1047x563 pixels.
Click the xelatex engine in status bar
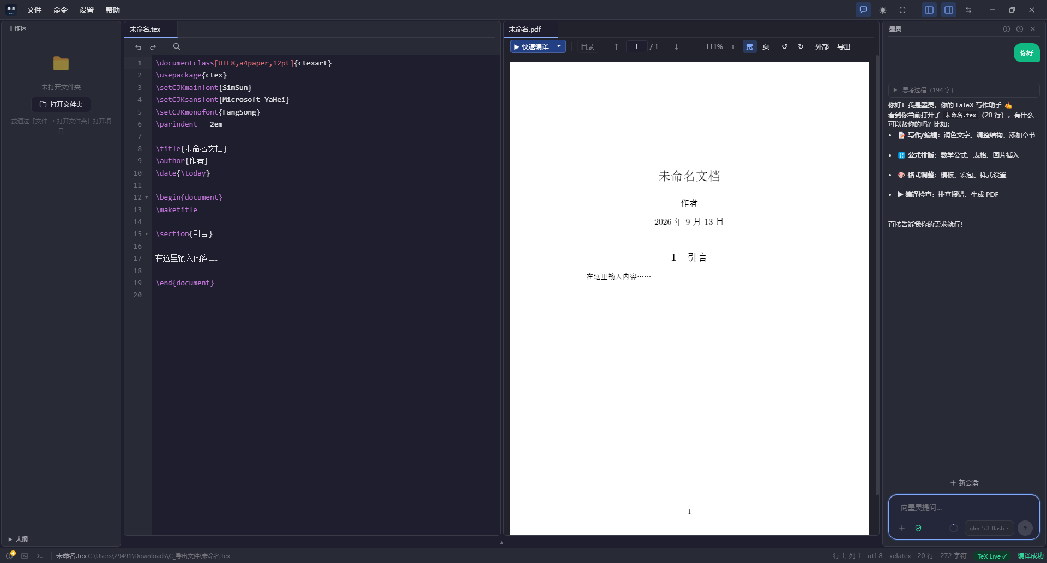click(900, 556)
